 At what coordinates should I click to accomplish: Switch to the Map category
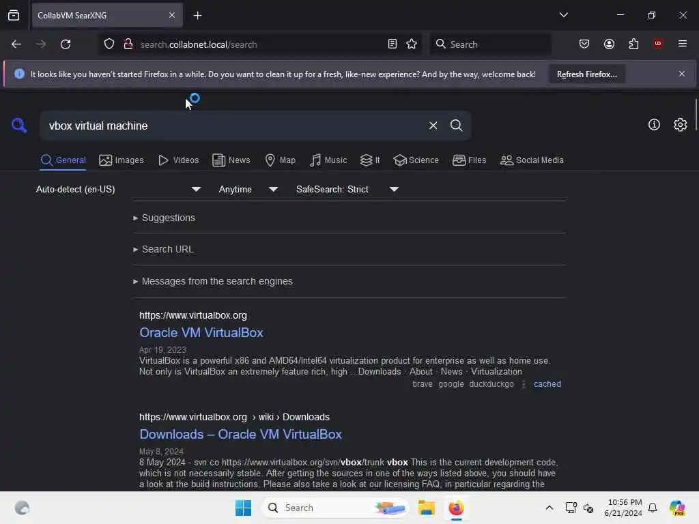tap(280, 160)
